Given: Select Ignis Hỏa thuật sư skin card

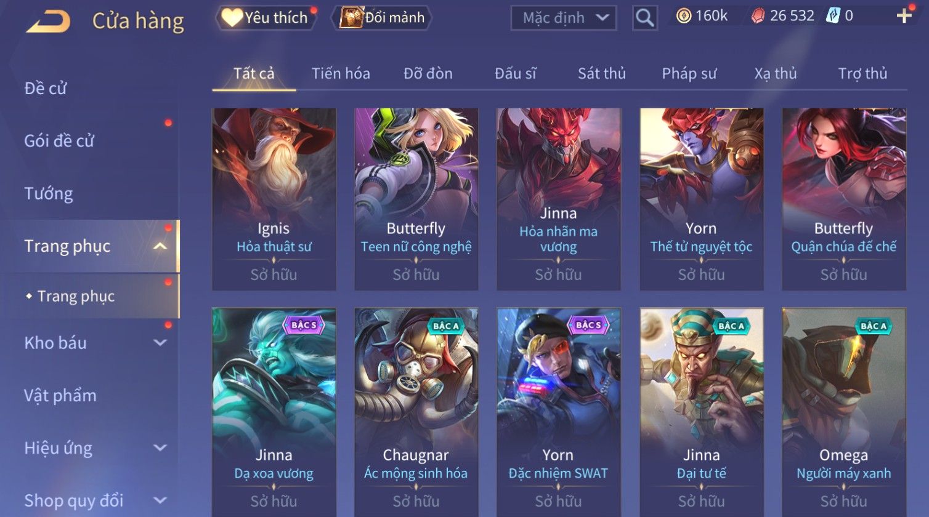Looking at the screenshot, I should point(274,199).
